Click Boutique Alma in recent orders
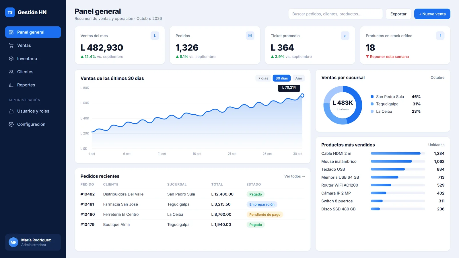 [x=116, y=224]
